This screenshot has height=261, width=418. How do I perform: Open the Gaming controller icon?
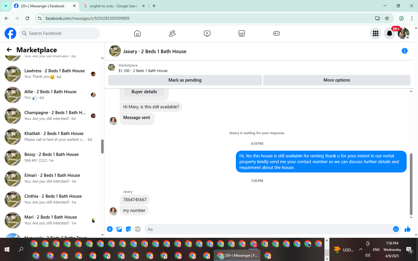point(277,33)
